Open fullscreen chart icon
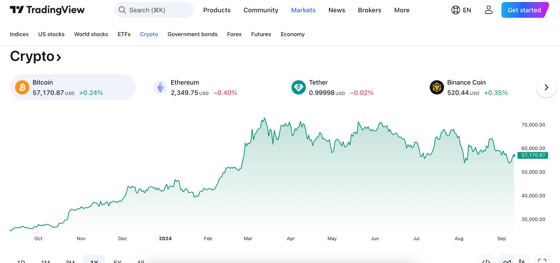The image size is (560, 263). click(x=542, y=261)
